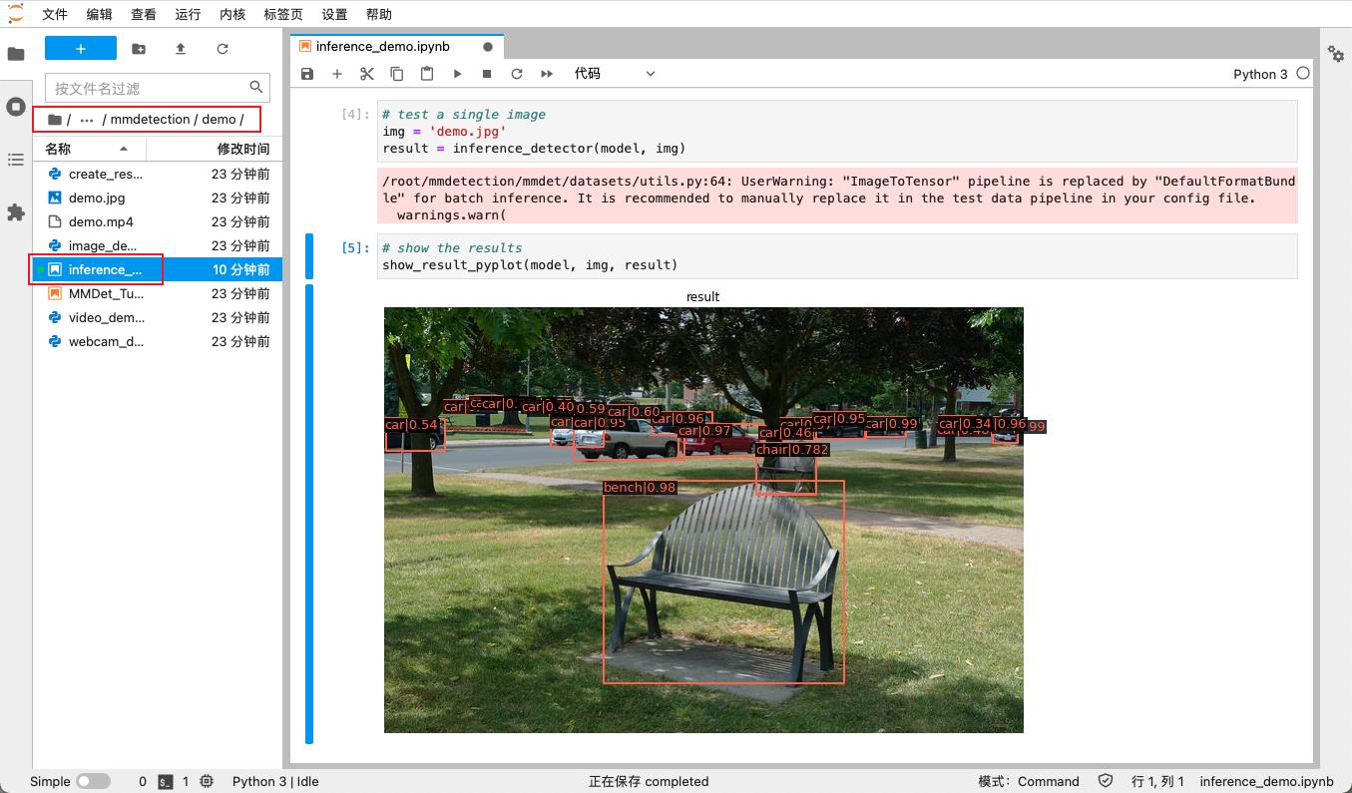Open the running terminals and kernels panel
The height and width of the screenshot is (793, 1352).
[x=16, y=107]
